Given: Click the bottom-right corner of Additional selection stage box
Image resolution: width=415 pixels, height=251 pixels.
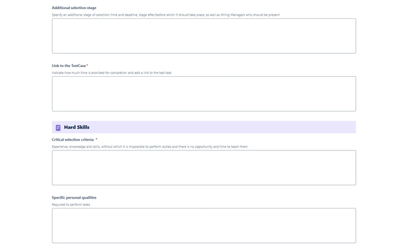Looking at the screenshot, I should click(354, 52).
